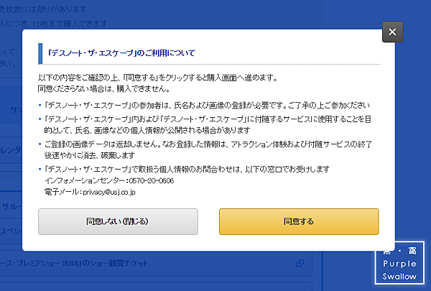Click the プレミアショー 2016 show ticket row
Viewport: 431px width, 291px height.
coord(156,263)
